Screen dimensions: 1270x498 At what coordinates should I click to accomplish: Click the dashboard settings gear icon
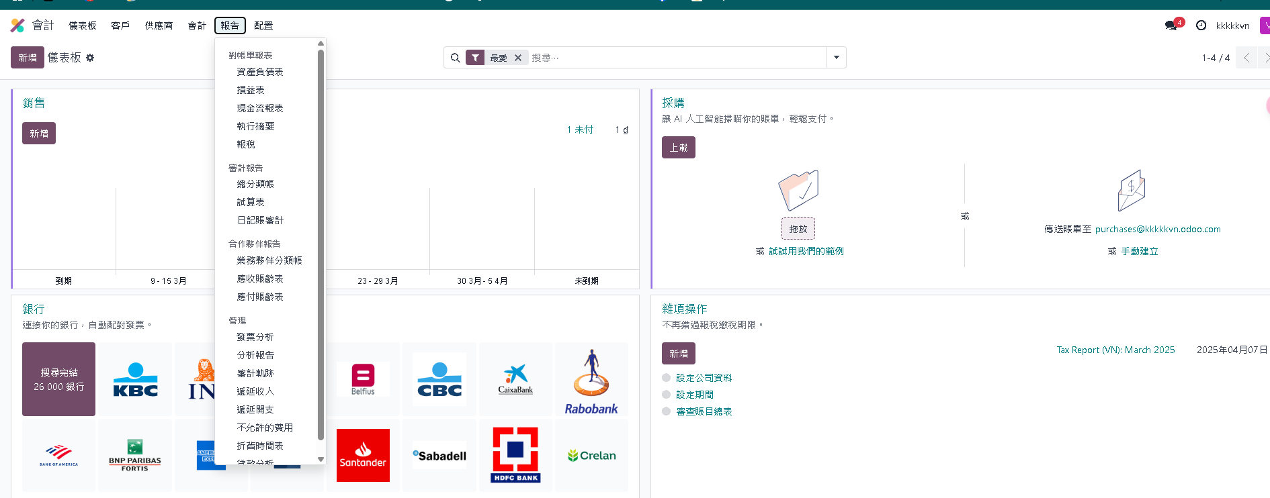pos(90,58)
